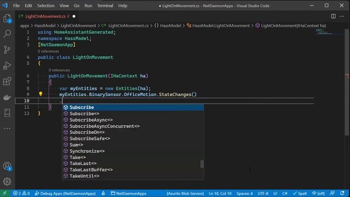Open the Selection menu
Screen dimensions: 350x197
coord(46,5)
